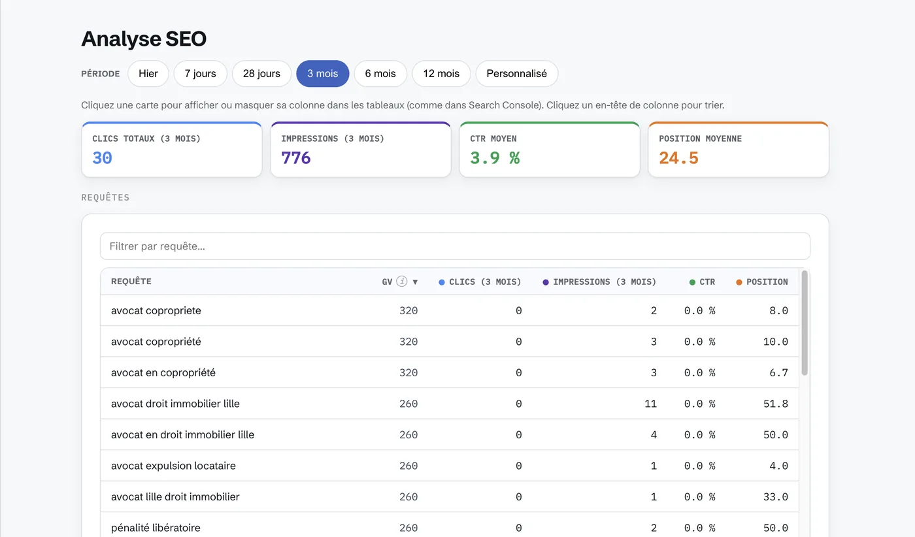Toggle the Position moyenne card

point(739,150)
